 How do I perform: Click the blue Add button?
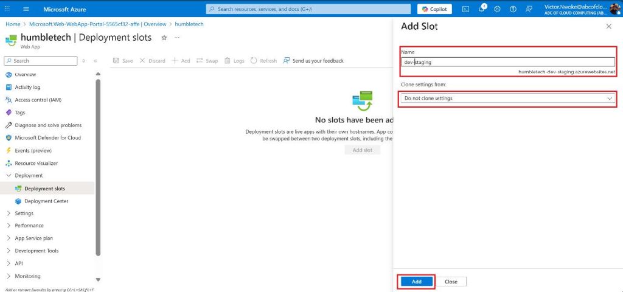click(x=416, y=282)
